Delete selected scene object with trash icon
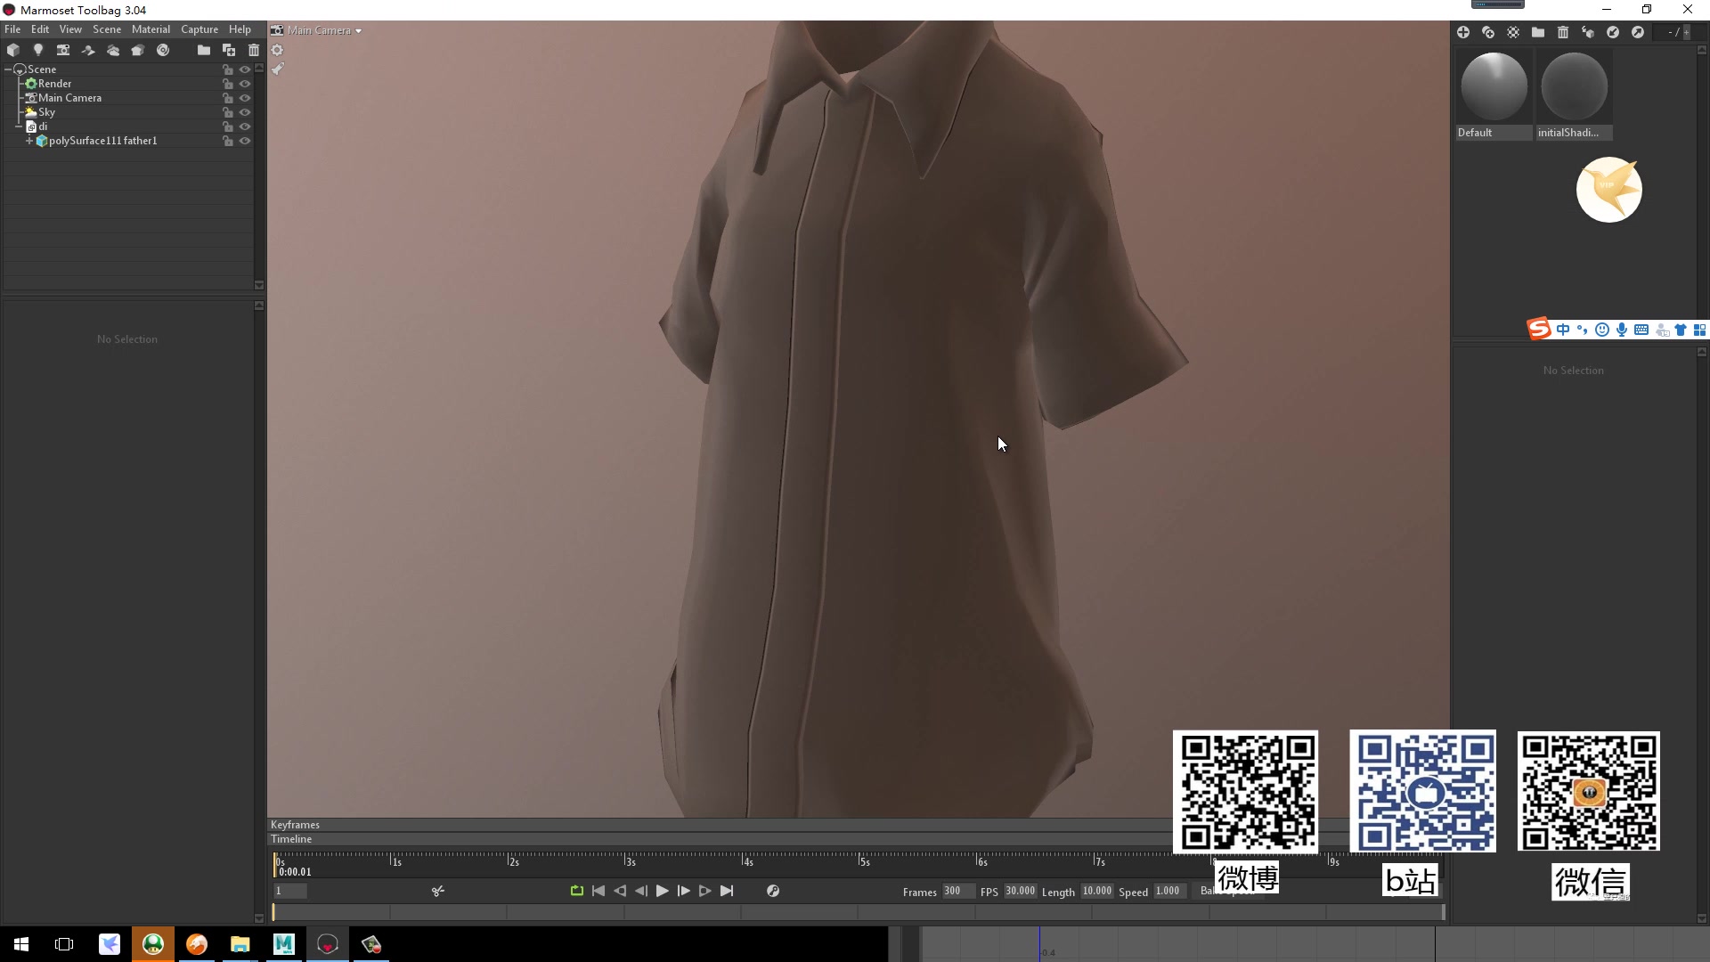Screen dimensions: 1710x962 253,50
